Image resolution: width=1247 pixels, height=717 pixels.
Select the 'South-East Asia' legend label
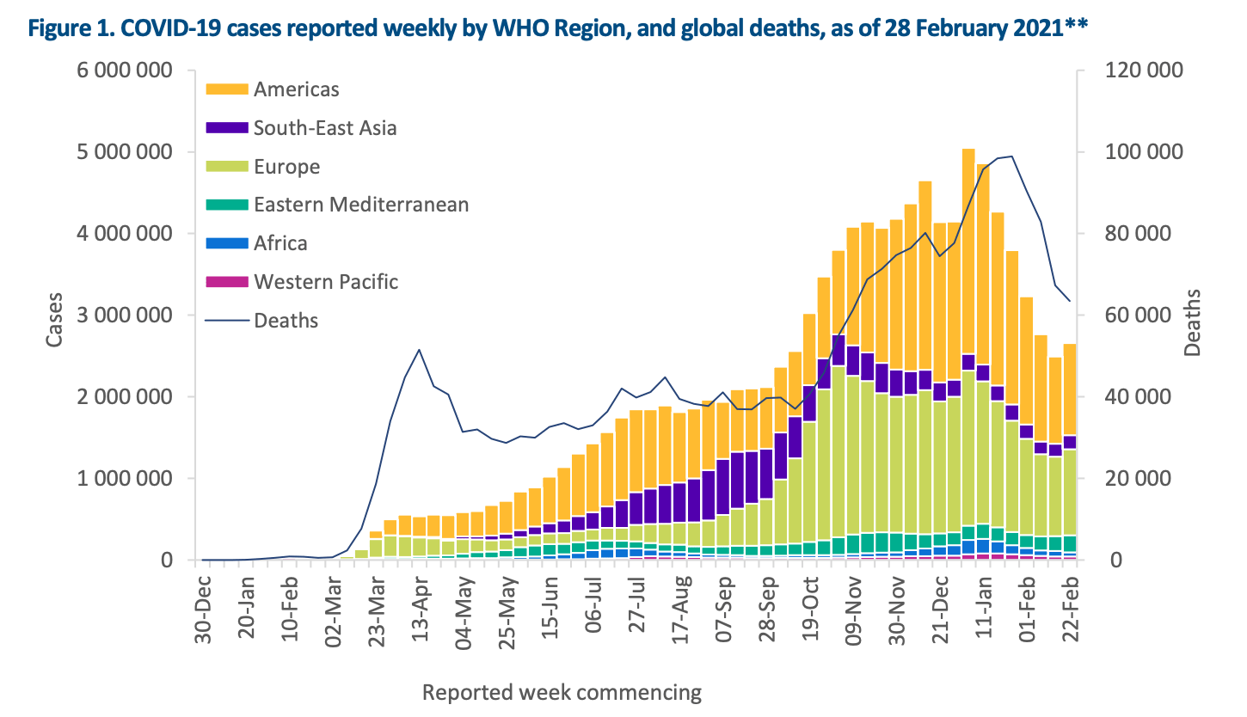(325, 128)
